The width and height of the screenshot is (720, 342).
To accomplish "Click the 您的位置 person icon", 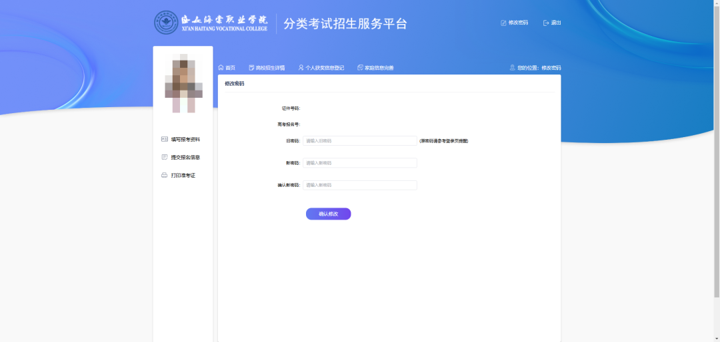I will 513,67.
